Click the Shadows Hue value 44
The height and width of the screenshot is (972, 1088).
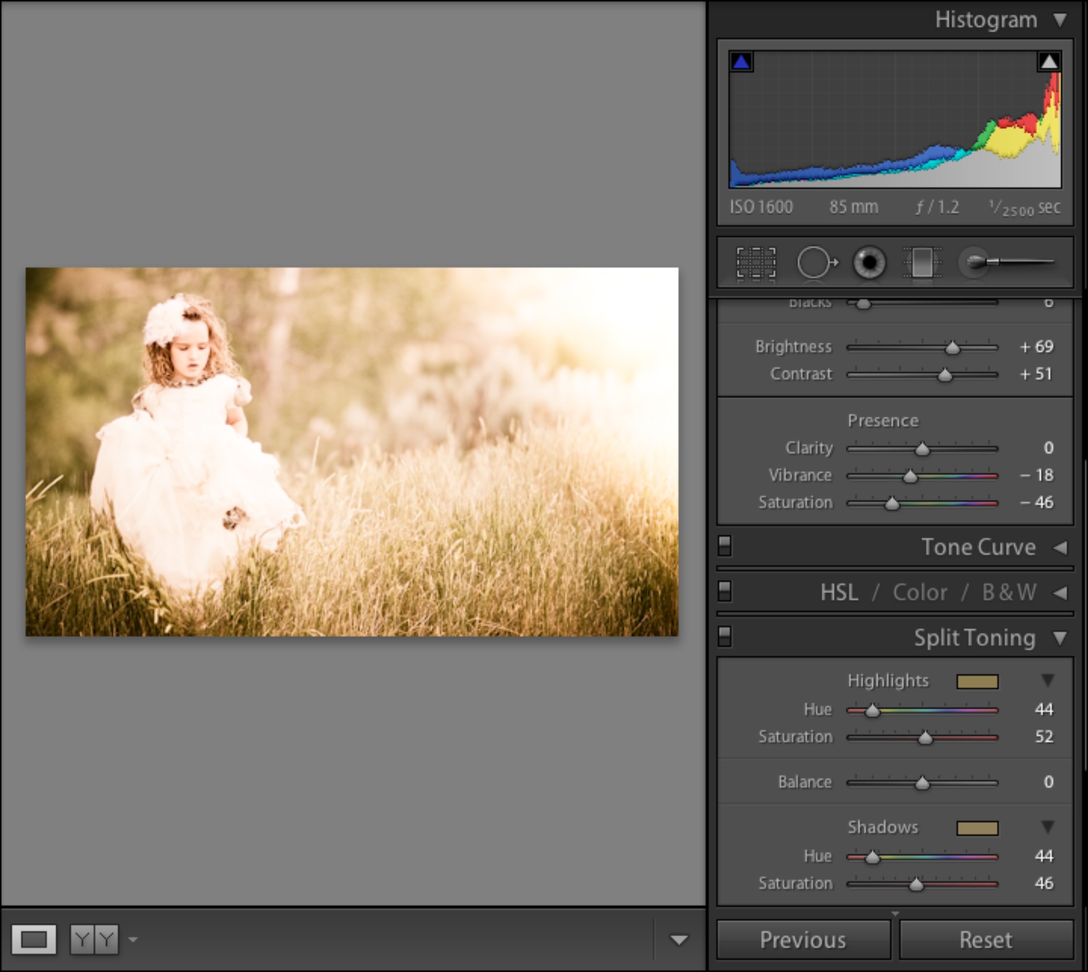pos(1044,856)
